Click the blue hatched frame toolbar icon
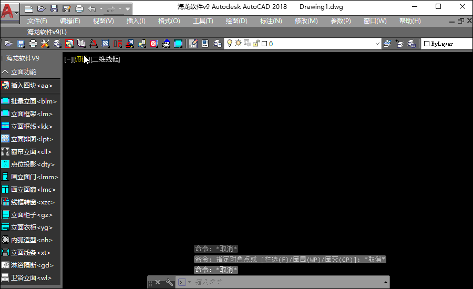 pyautogui.click(x=105, y=44)
